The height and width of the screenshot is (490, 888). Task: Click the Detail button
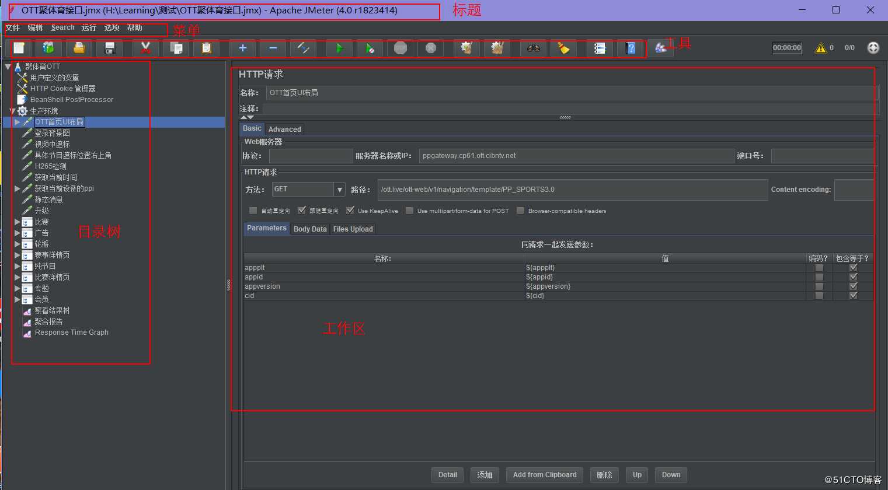pyautogui.click(x=448, y=475)
